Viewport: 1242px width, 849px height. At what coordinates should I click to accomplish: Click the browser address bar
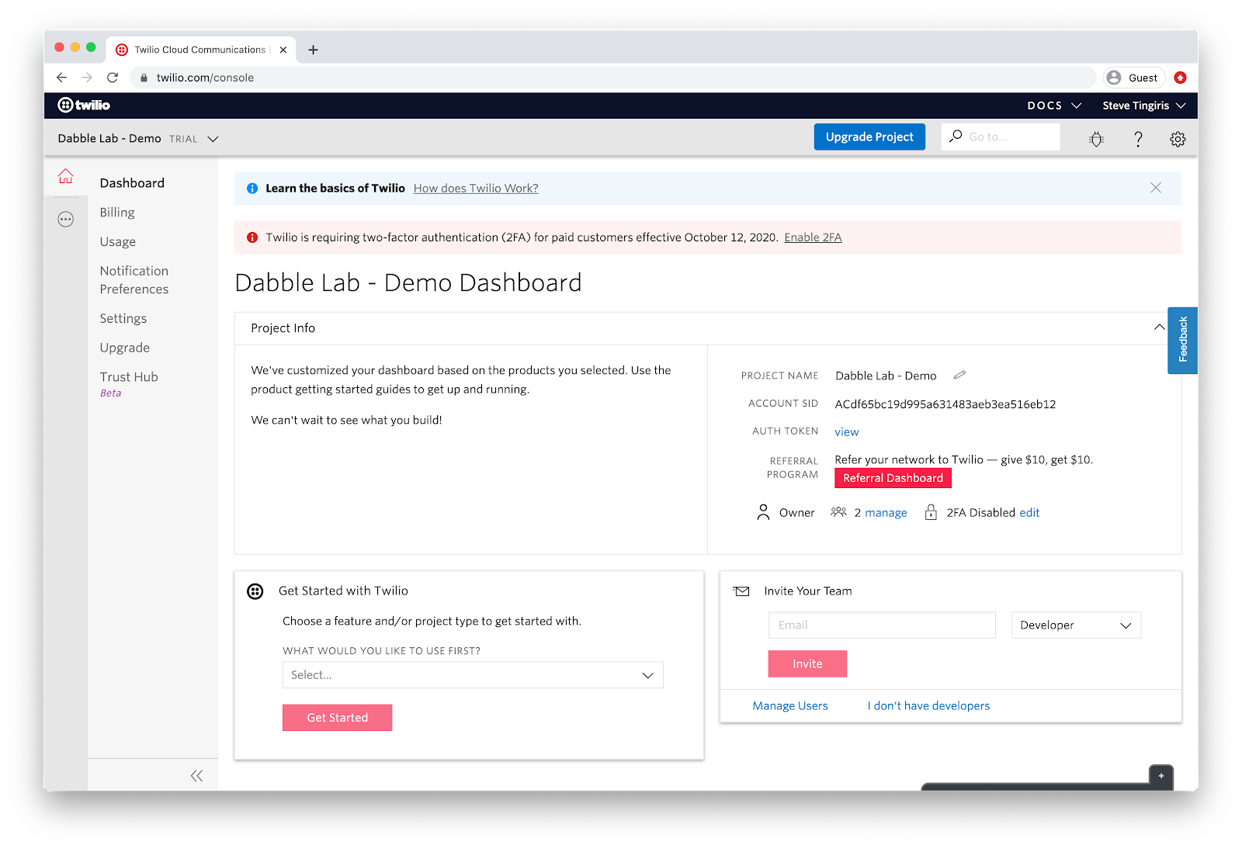point(613,78)
